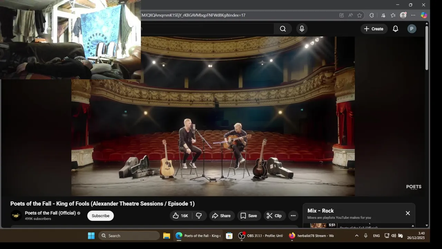Subscribe to Poets of the Fall channel
The height and width of the screenshot is (249, 442).
[100, 216]
